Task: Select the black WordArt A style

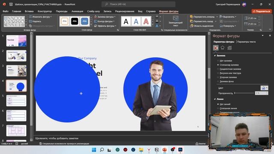Action: 126,21
